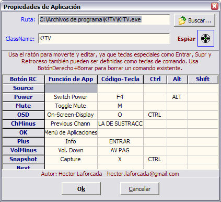Viewport: 221px width, 202px height.
Task: Select the O key code cell
Action: pos(120,115)
